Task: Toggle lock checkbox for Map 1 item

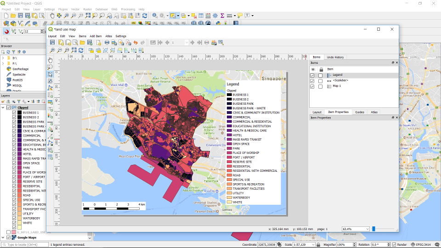Action: coord(320,86)
